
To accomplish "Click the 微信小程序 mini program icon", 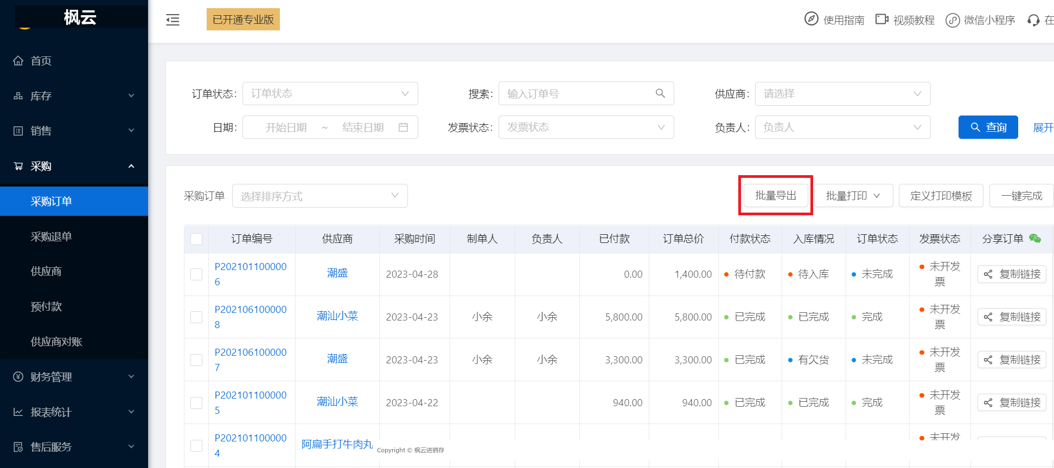I will pyautogui.click(x=953, y=20).
